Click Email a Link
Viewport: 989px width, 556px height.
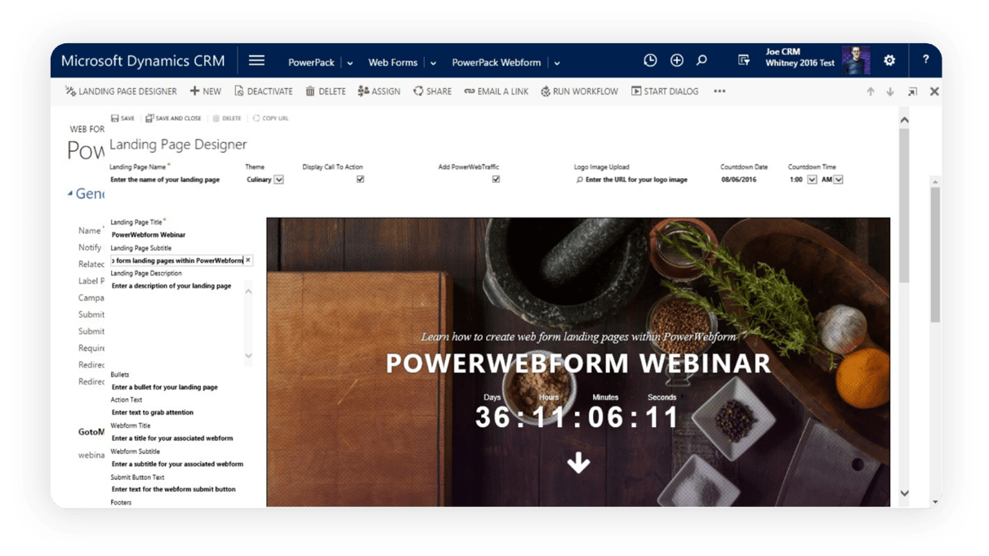pyautogui.click(x=497, y=91)
